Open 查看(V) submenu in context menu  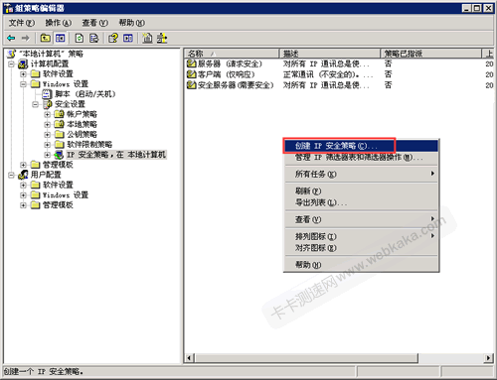click(362, 219)
